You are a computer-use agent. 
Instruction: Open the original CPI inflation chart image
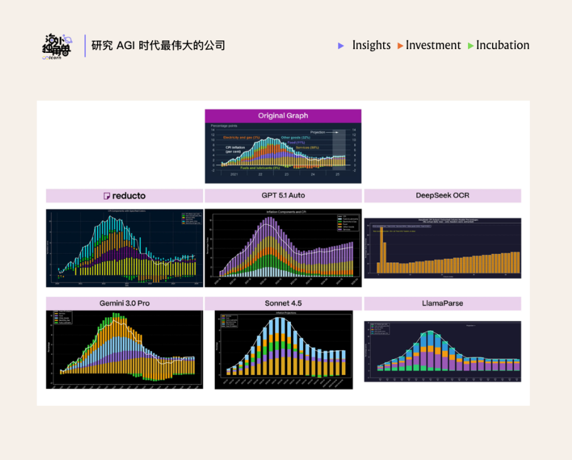[x=283, y=153]
